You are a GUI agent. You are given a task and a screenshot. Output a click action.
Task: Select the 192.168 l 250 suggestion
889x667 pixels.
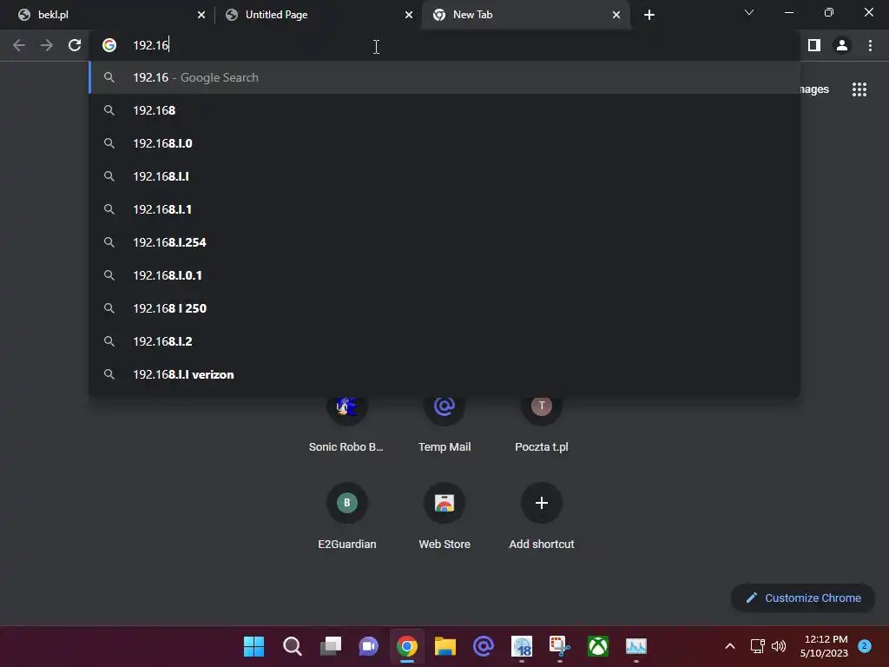tap(444, 308)
